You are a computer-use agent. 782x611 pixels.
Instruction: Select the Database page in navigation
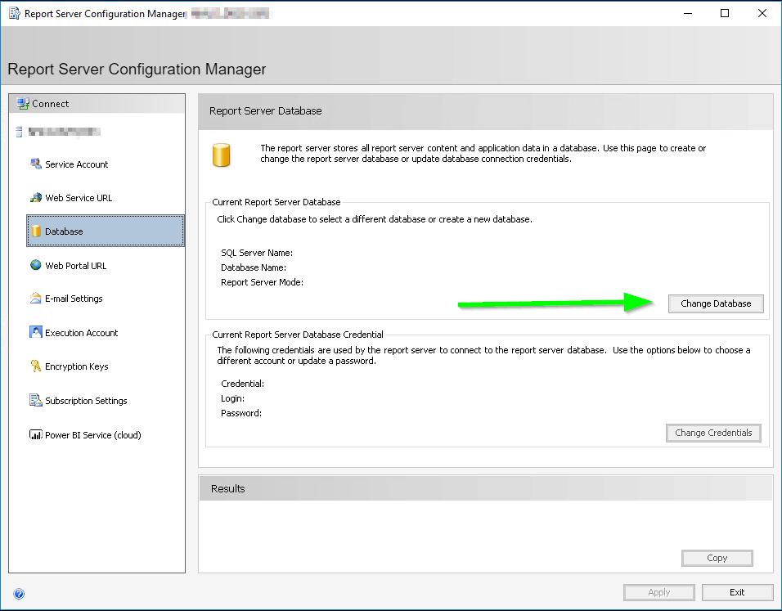point(106,231)
